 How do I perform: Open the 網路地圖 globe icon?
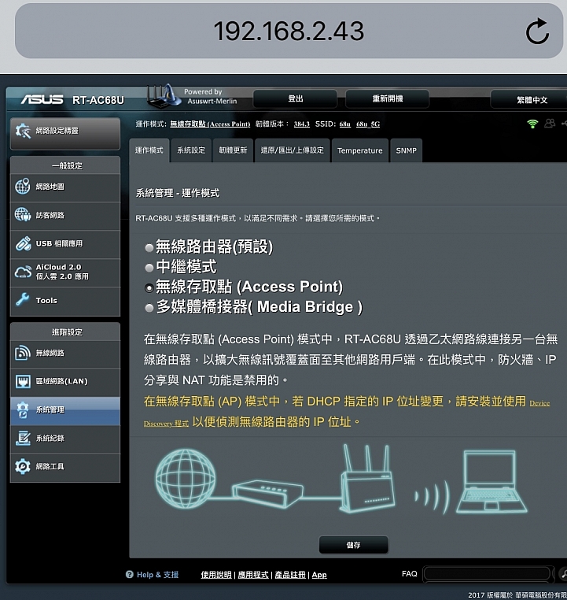point(23,187)
